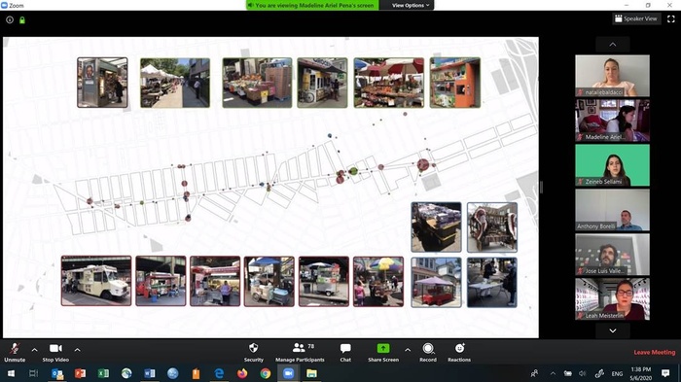
Task: Expand audio settings arrow beside Unmute
Action: click(x=34, y=350)
